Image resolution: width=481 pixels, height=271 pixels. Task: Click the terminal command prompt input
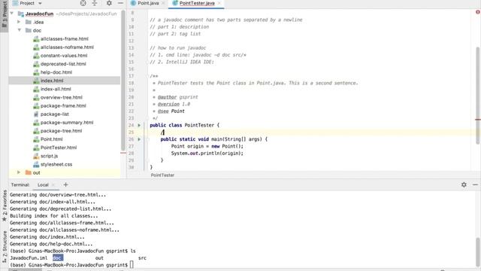132,264
